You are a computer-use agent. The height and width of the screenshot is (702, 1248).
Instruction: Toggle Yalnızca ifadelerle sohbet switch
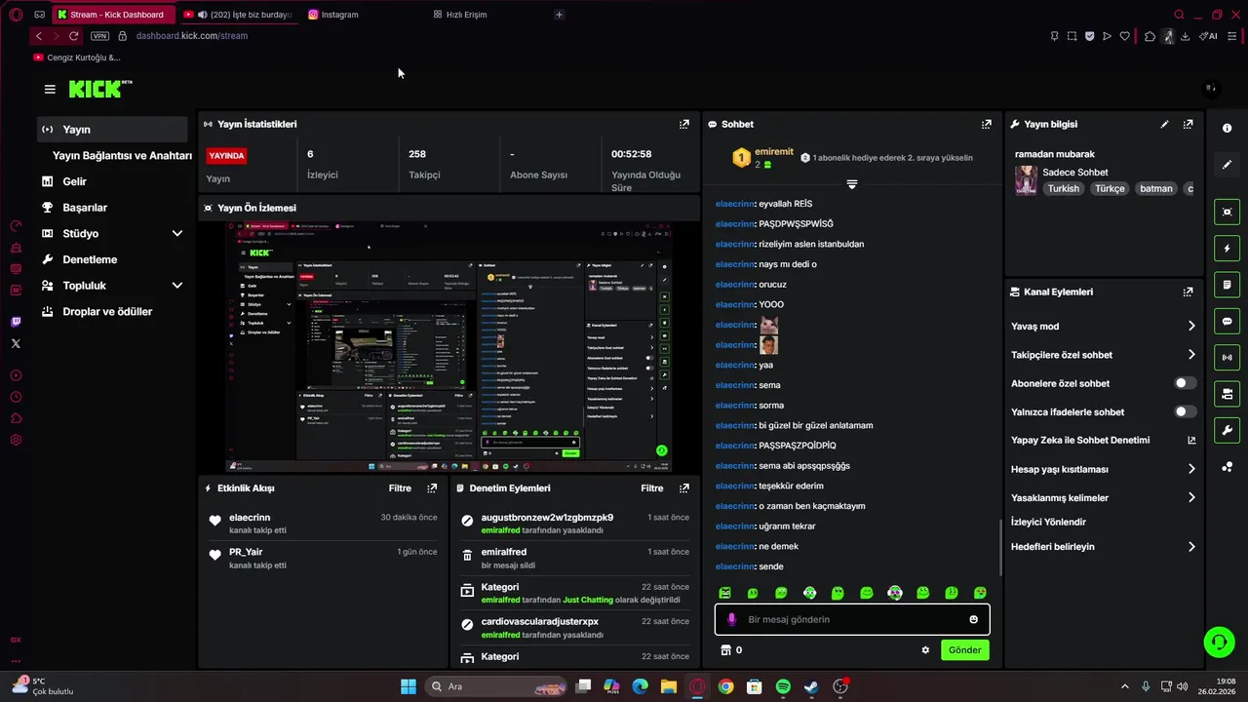pyautogui.click(x=1186, y=411)
